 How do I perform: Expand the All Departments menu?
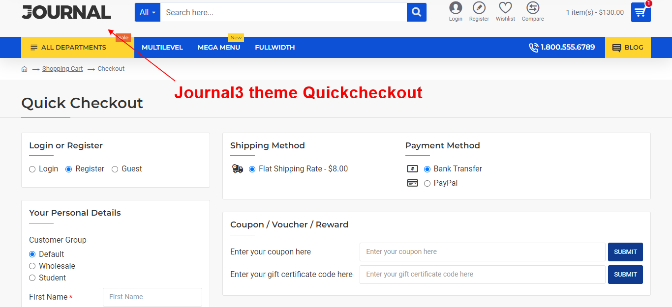click(x=78, y=48)
